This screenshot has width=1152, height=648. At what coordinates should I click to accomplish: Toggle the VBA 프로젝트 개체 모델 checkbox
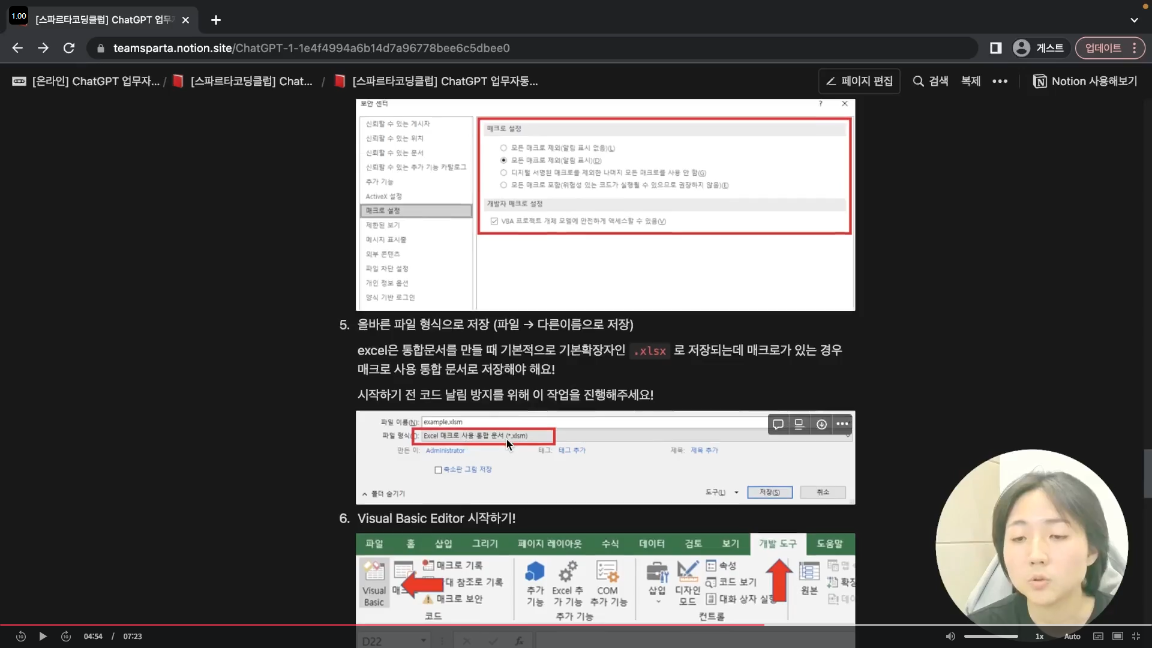[494, 221]
